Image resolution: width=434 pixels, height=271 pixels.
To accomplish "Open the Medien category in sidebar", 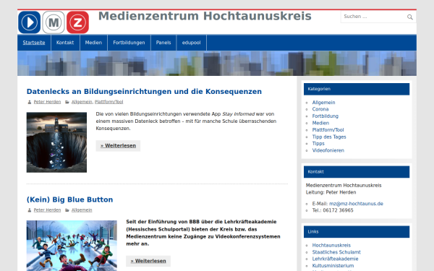I will click(x=320, y=123).
